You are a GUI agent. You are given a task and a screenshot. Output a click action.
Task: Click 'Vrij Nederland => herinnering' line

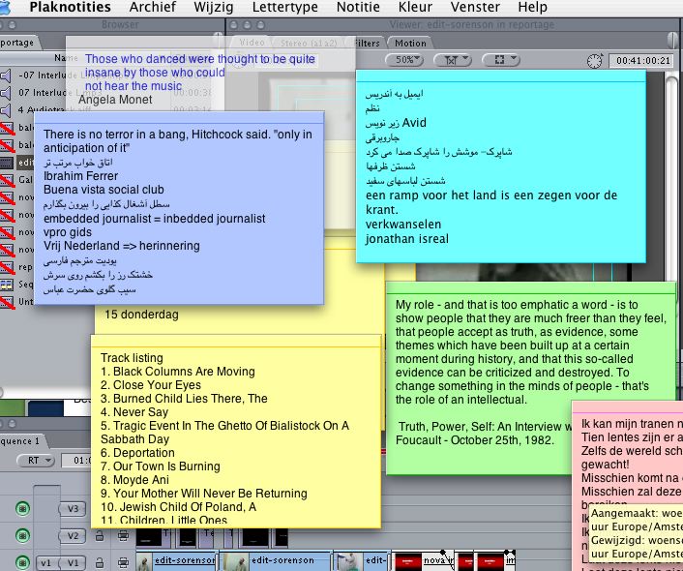tap(122, 246)
